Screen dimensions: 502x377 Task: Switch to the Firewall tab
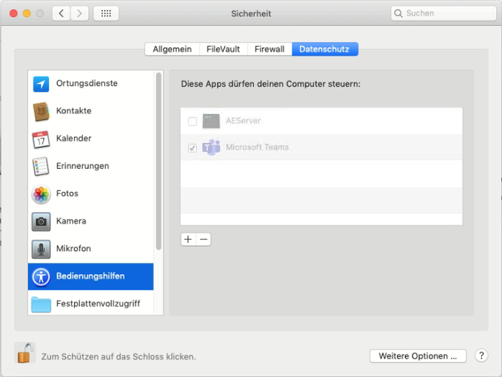(x=270, y=49)
